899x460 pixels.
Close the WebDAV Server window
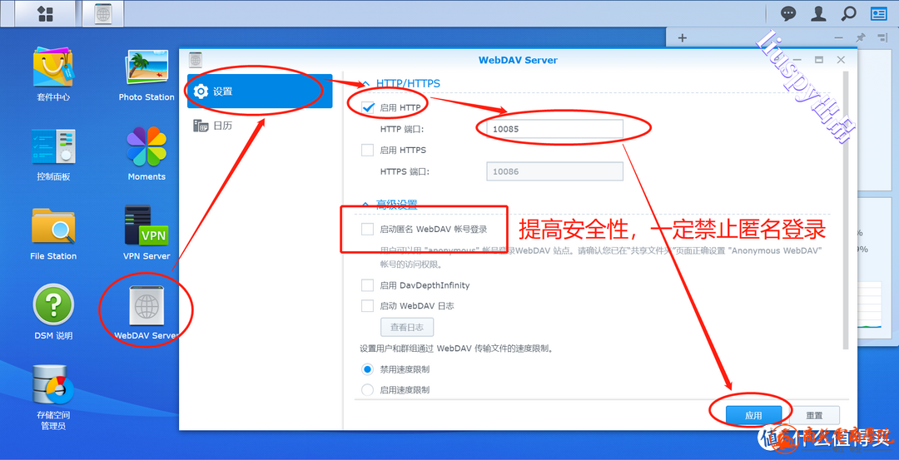(x=841, y=60)
